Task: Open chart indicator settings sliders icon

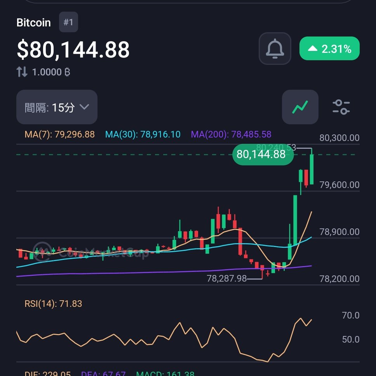Action: tap(341, 107)
